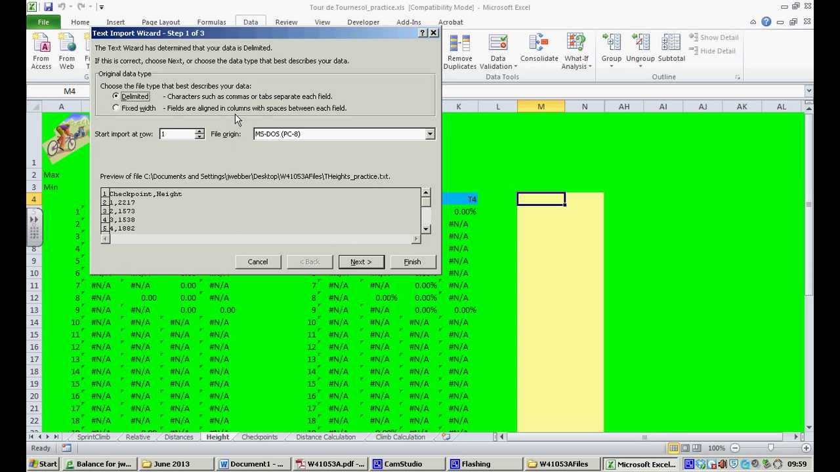
Task: Switch to the Distance Calculation sheet tab
Action: click(325, 437)
